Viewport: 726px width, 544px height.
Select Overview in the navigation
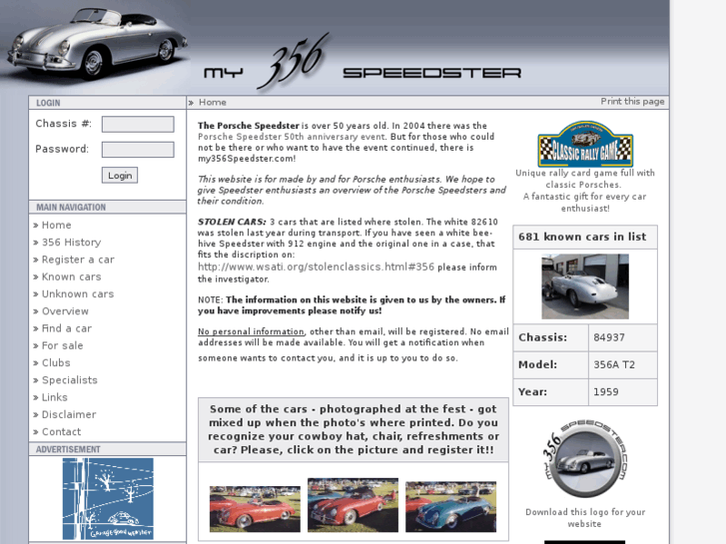click(x=65, y=311)
